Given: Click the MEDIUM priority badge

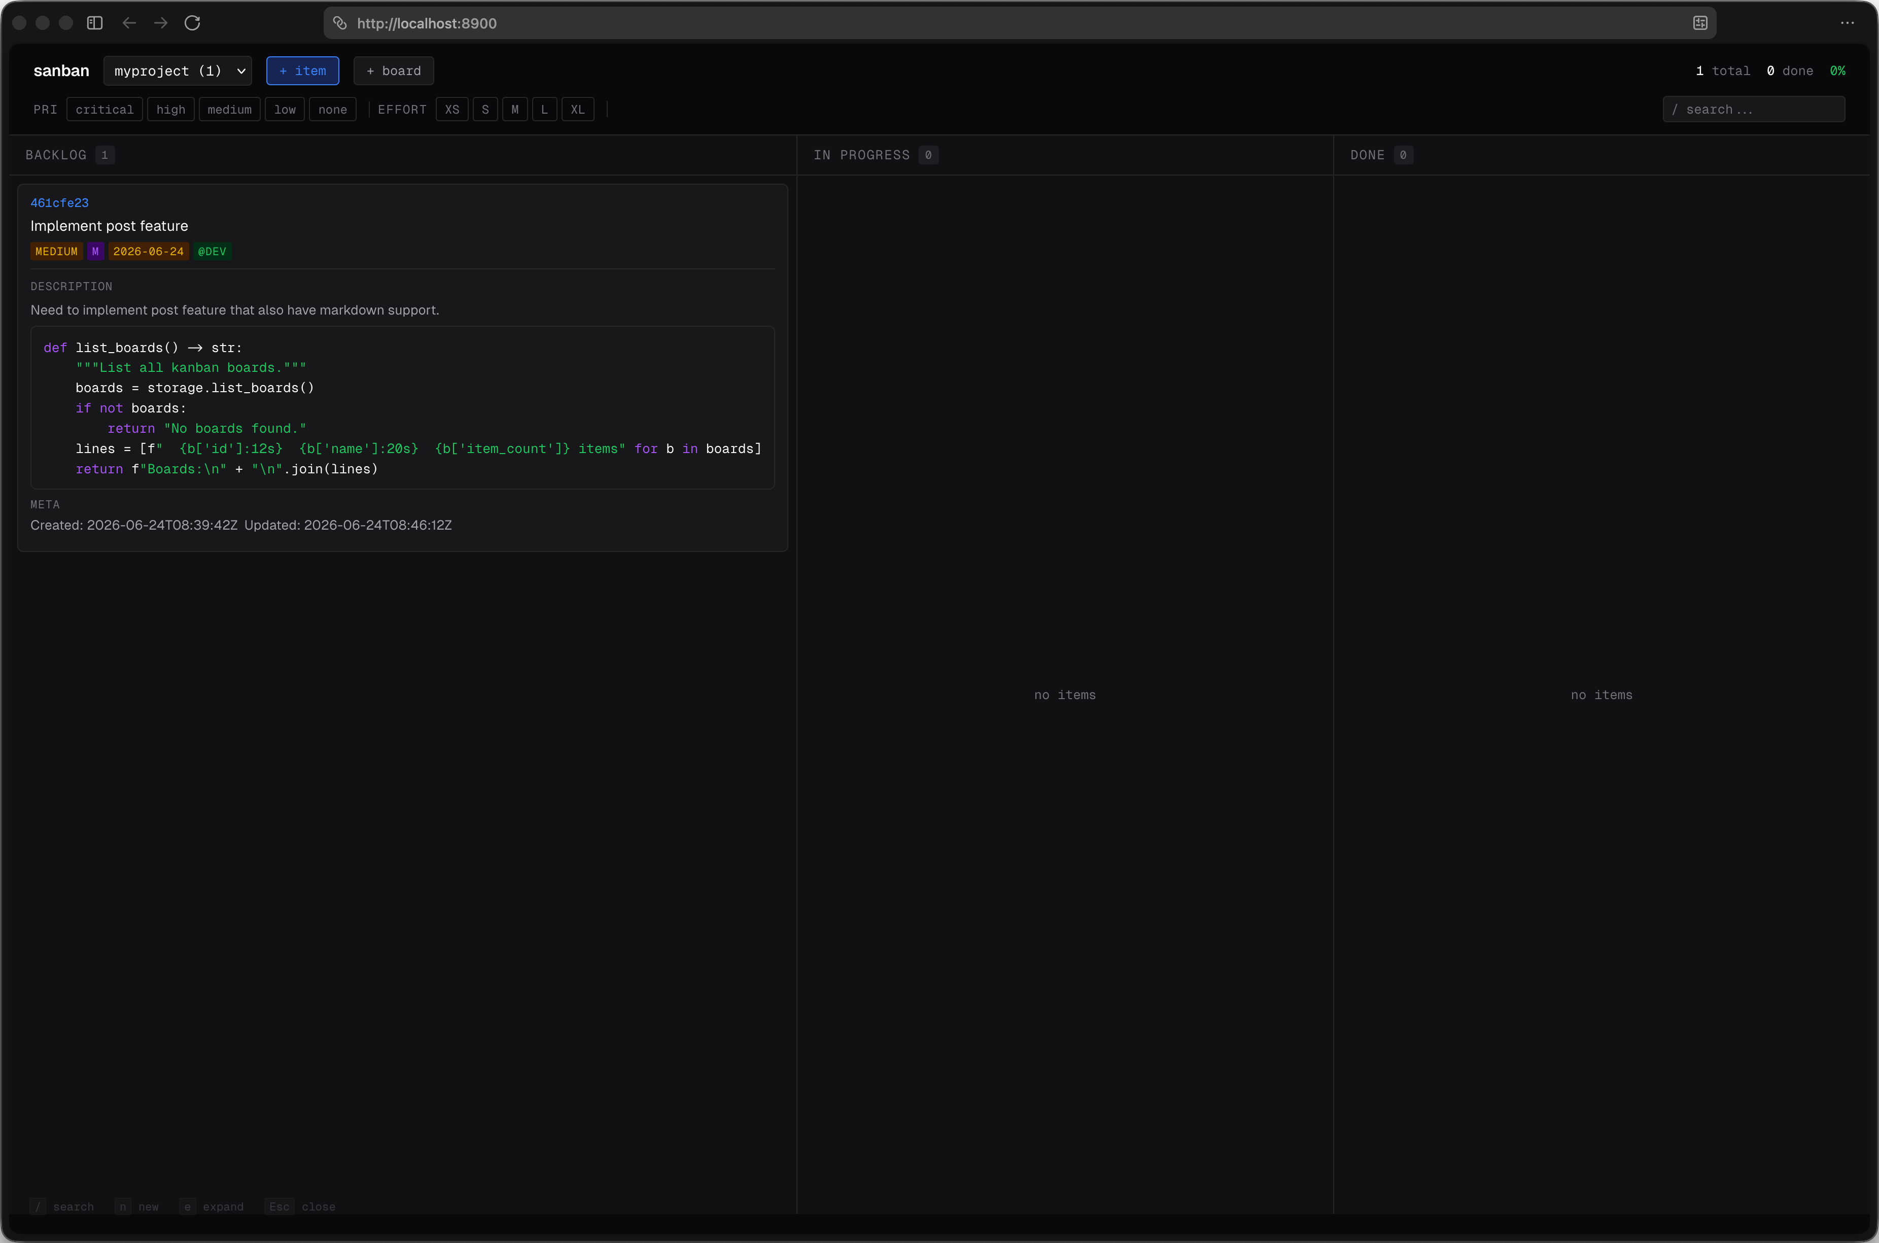Looking at the screenshot, I should coord(56,251).
